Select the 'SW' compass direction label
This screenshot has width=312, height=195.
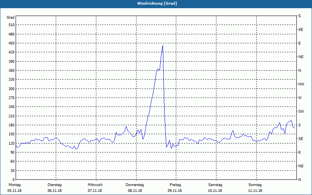coord(301,112)
